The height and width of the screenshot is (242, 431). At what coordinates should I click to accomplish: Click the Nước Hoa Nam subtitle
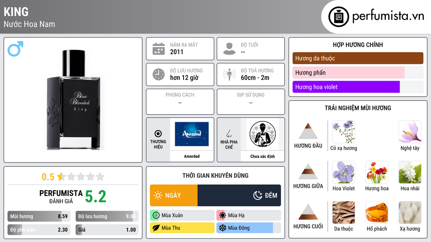[x=29, y=24]
